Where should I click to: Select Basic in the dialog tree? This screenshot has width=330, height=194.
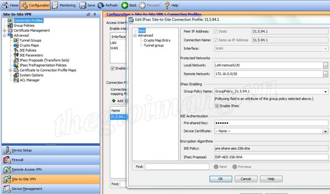tap(142, 31)
